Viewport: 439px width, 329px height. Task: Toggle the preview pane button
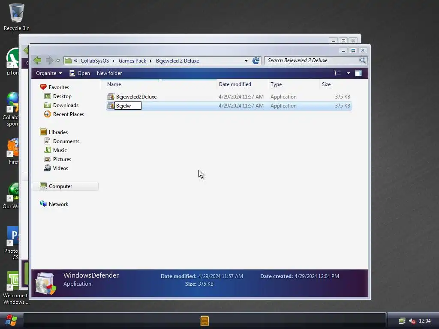[358, 73]
